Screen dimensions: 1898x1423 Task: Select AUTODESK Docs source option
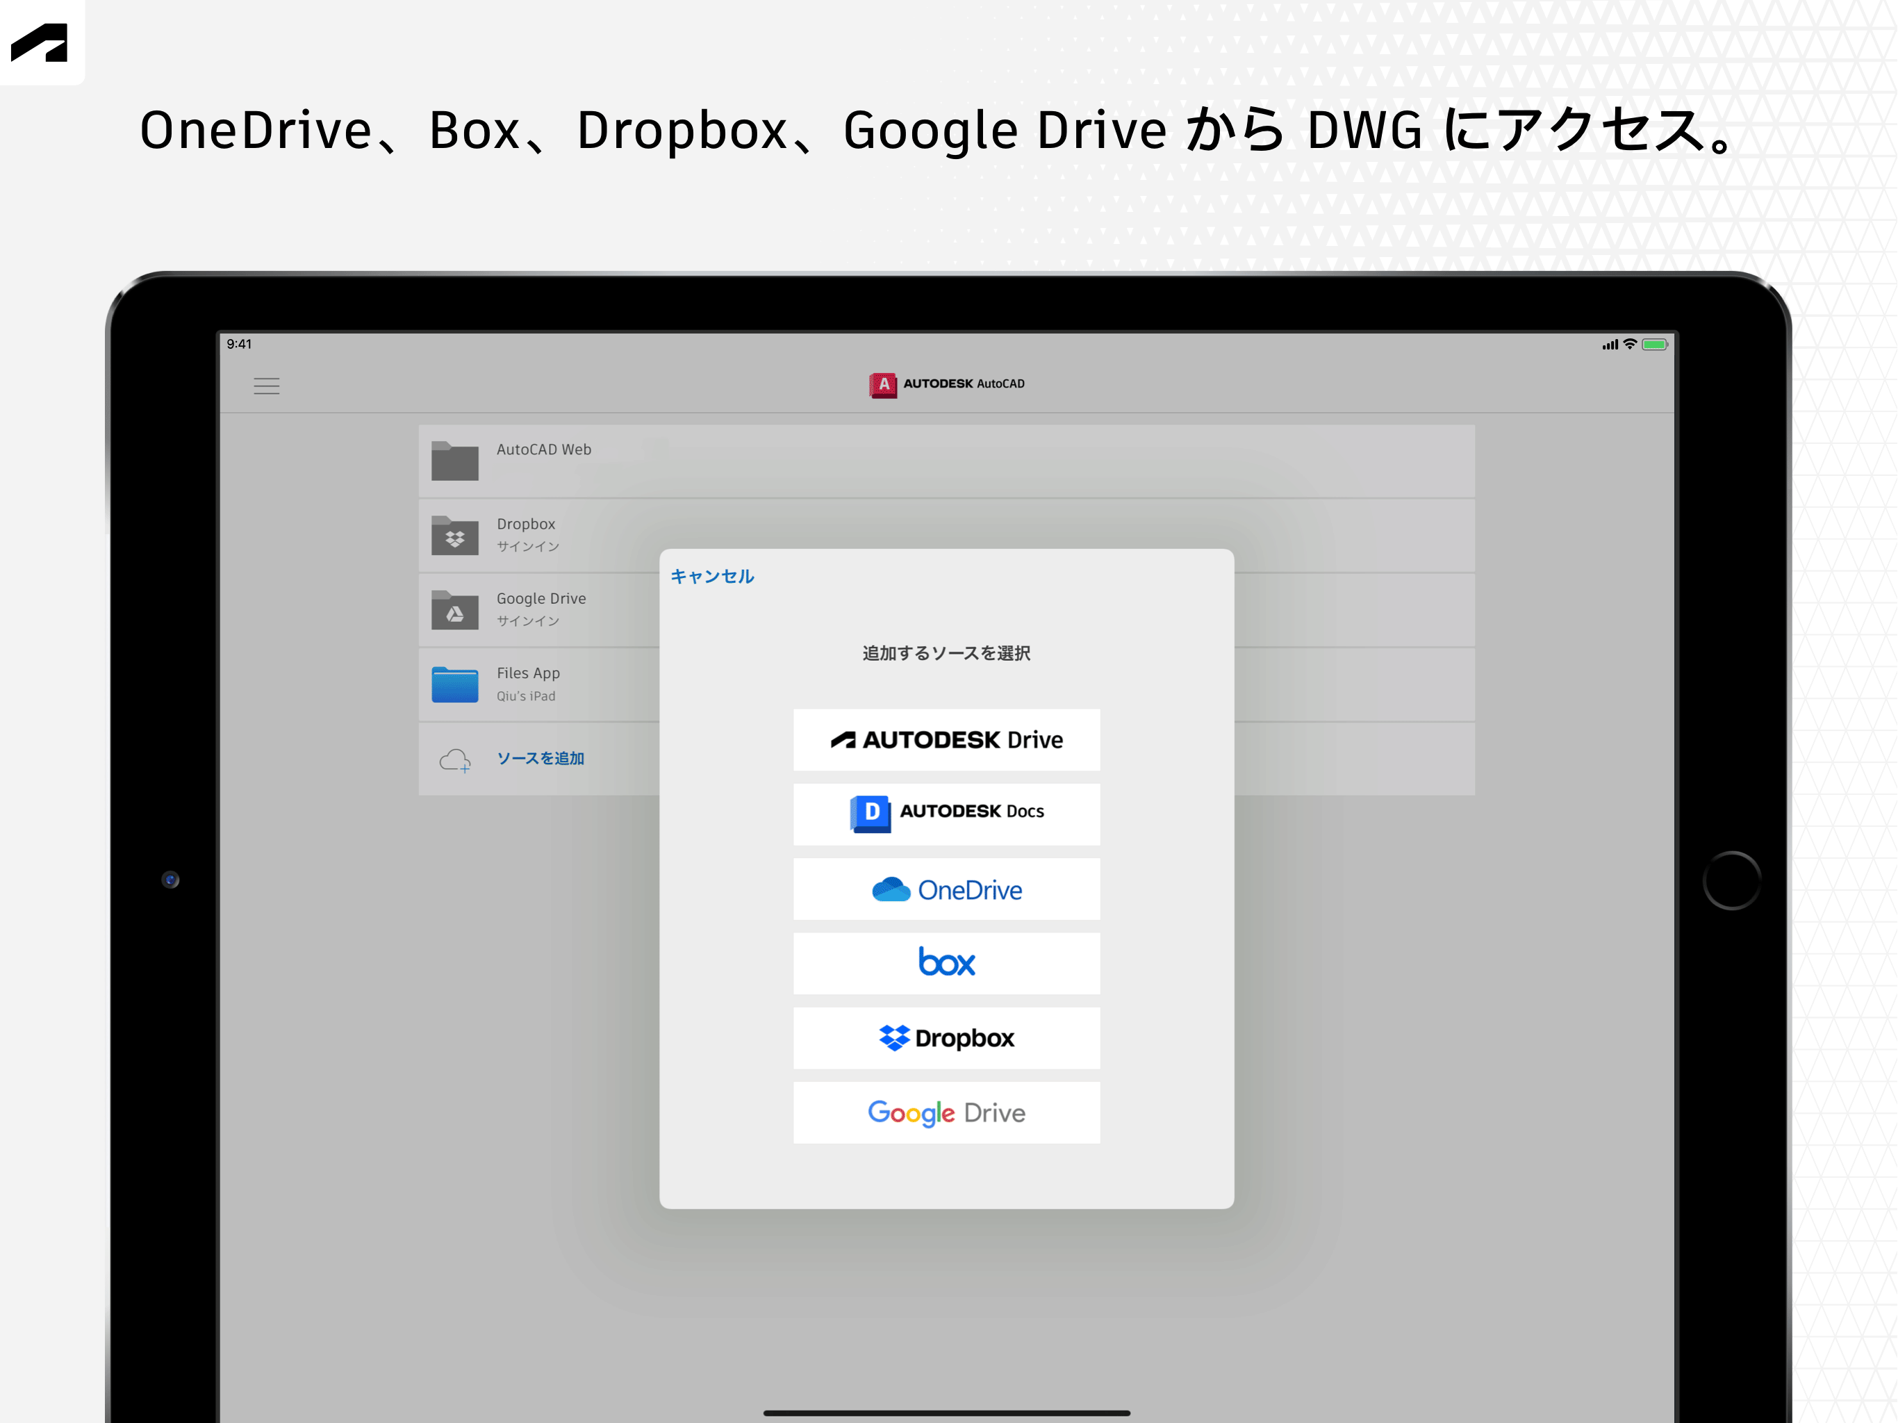(946, 814)
